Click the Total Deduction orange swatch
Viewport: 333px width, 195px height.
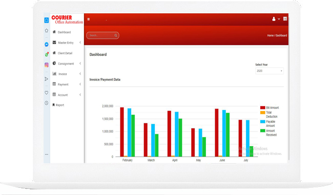coord(263,113)
